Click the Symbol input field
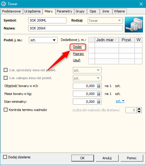The width and height of the screenshot is (146, 165). click(x=47, y=20)
